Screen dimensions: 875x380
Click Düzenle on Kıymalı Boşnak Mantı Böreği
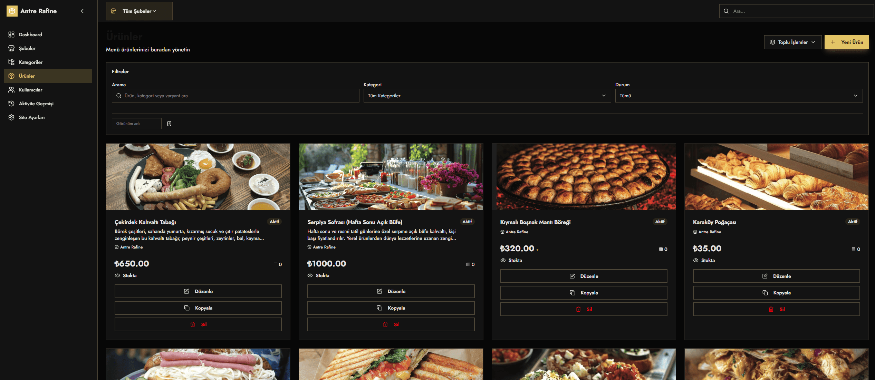tap(584, 276)
